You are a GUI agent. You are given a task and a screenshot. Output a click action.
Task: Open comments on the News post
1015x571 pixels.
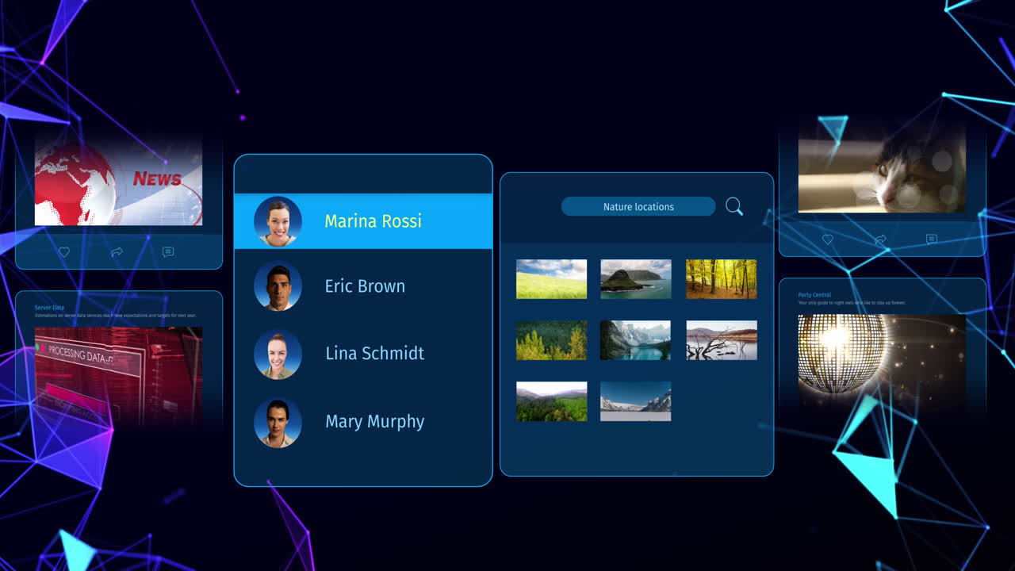[168, 252]
